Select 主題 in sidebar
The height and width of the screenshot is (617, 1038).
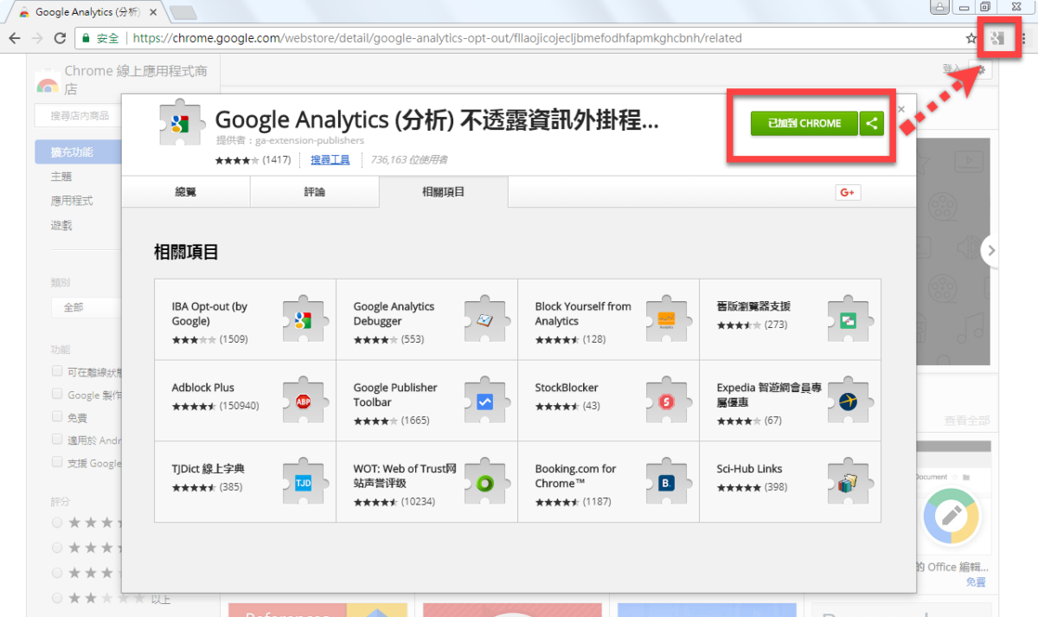click(x=61, y=177)
